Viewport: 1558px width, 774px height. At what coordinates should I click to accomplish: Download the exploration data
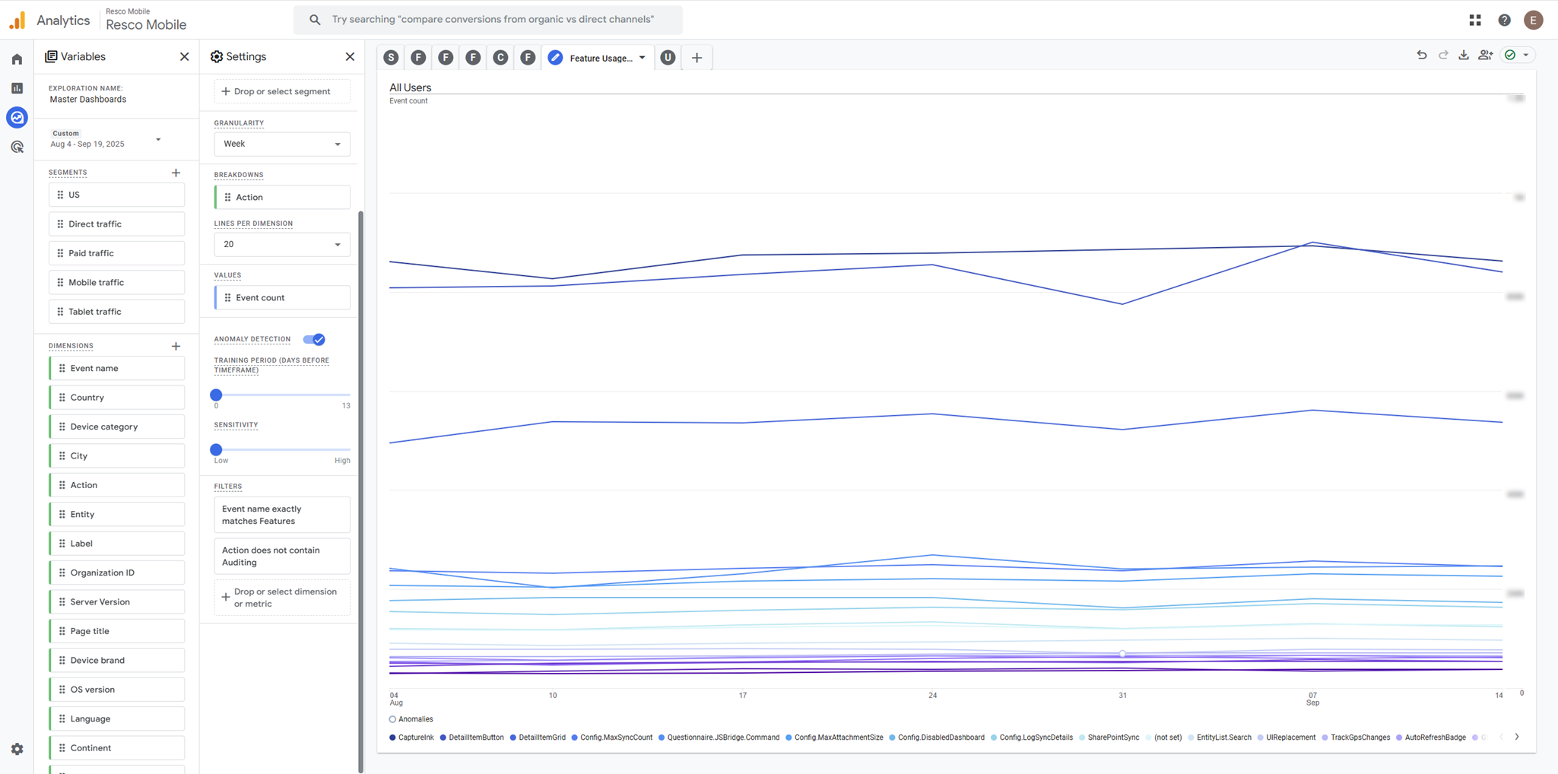(1464, 55)
